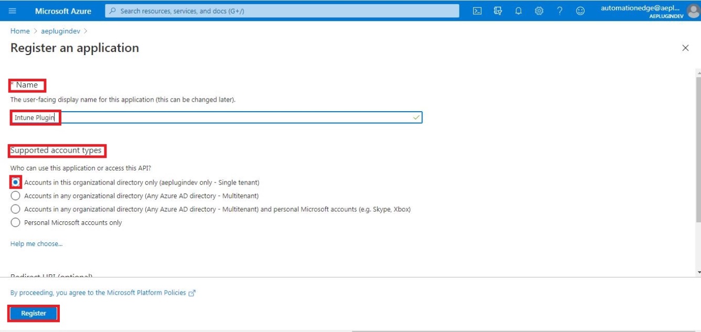Image resolution: width=701 pixels, height=332 pixels.
Task: Open the Help question mark icon
Action: 560,11
